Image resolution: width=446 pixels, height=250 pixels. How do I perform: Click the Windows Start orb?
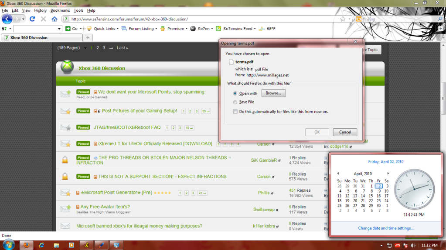[x=9, y=245]
